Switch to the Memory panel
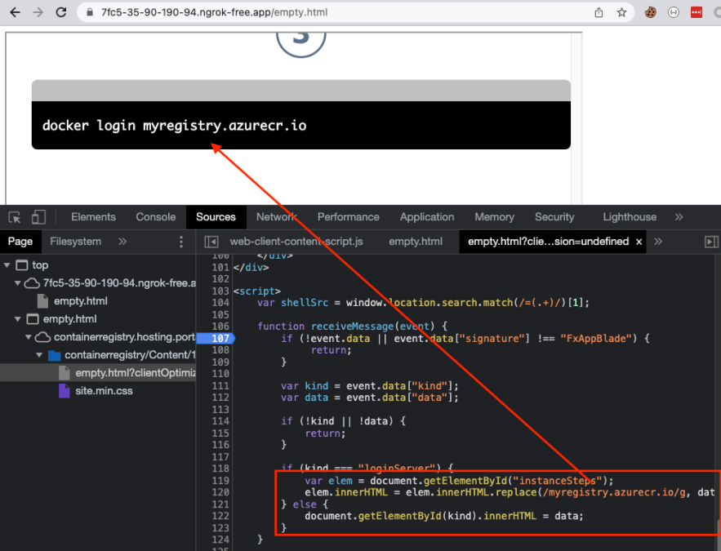This screenshot has height=551, width=721. (494, 217)
